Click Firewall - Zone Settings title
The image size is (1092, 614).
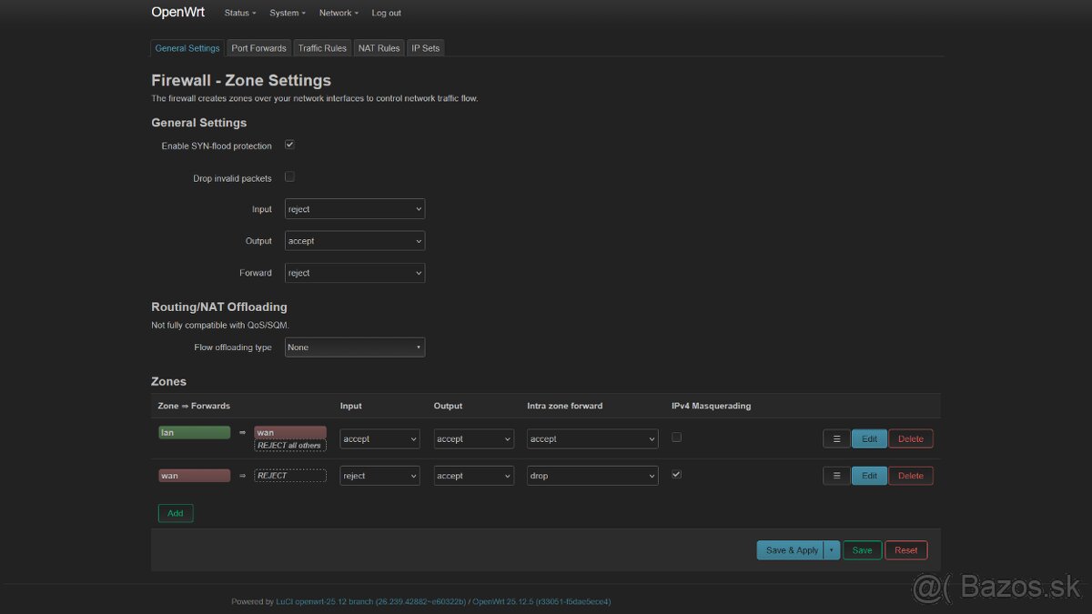click(241, 80)
